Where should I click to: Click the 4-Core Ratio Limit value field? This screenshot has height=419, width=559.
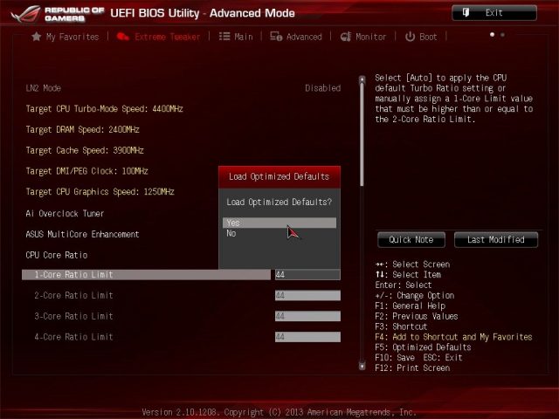pos(307,337)
